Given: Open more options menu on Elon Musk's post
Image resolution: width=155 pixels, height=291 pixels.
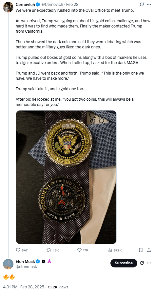Looking at the screenshot, I should pos(149,263).
